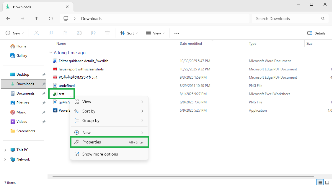This screenshot has width=333, height=185.
Task: Switch to large thumbnails view icon
Action: pyautogui.click(x=327, y=182)
